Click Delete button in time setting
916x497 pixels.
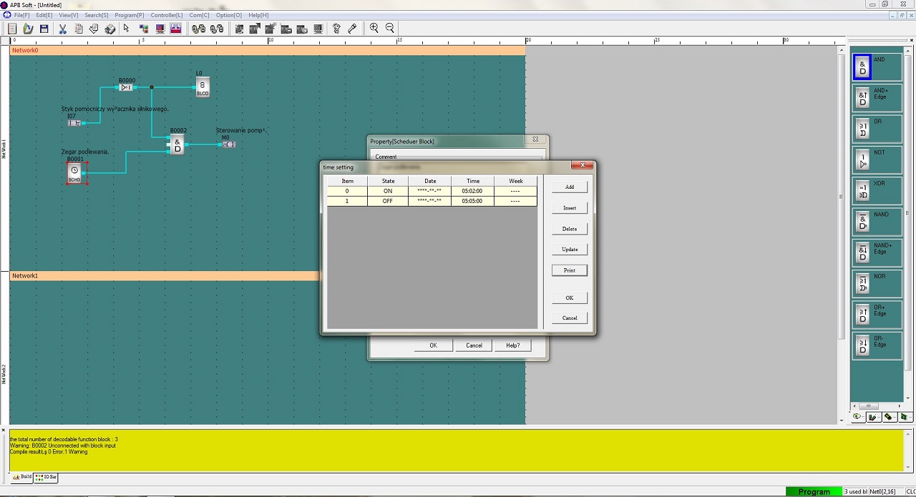point(570,229)
